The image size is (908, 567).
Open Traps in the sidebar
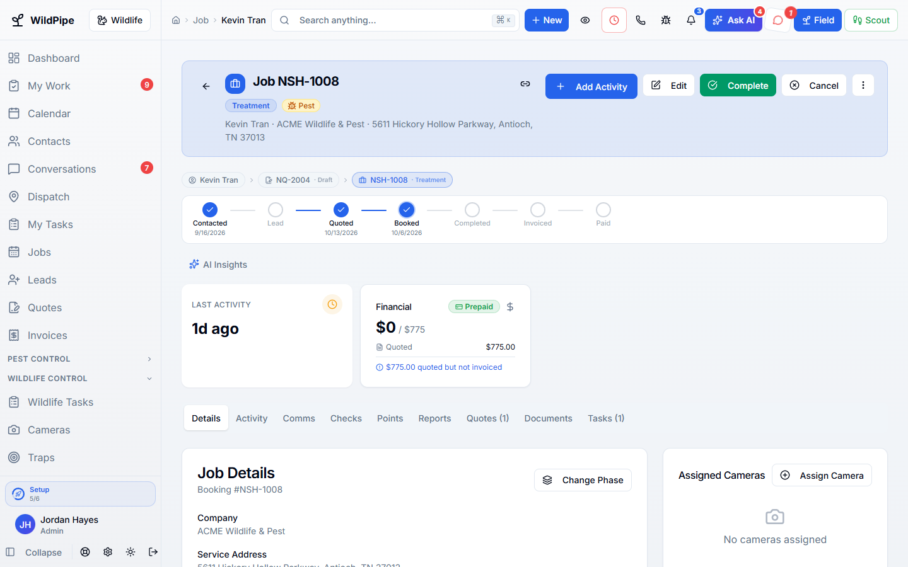click(x=80, y=457)
